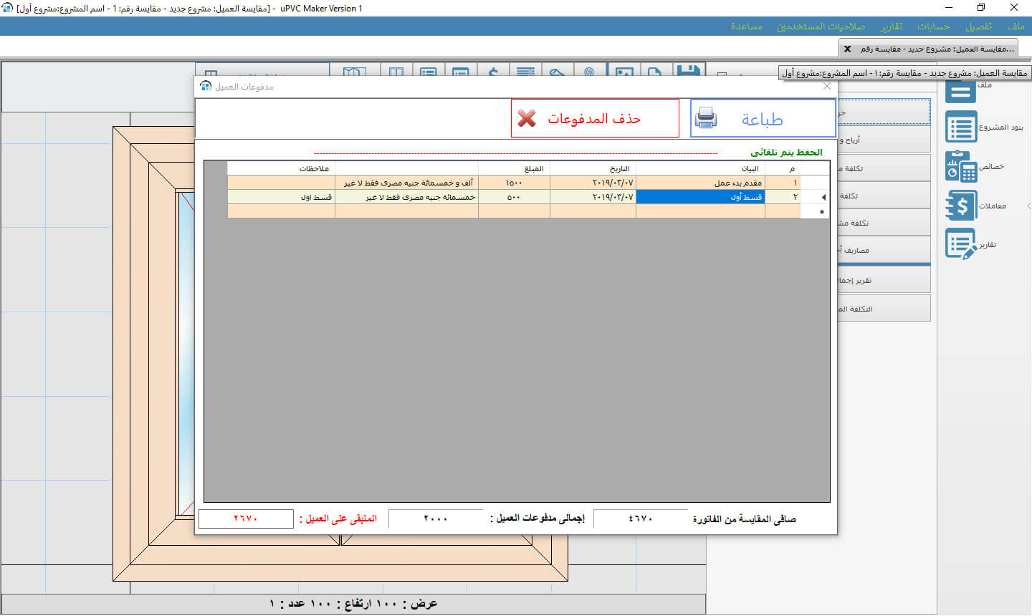Open the Transactions (معاملات) dollar icon
The image size is (1032, 616).
[x=960, y=206]
